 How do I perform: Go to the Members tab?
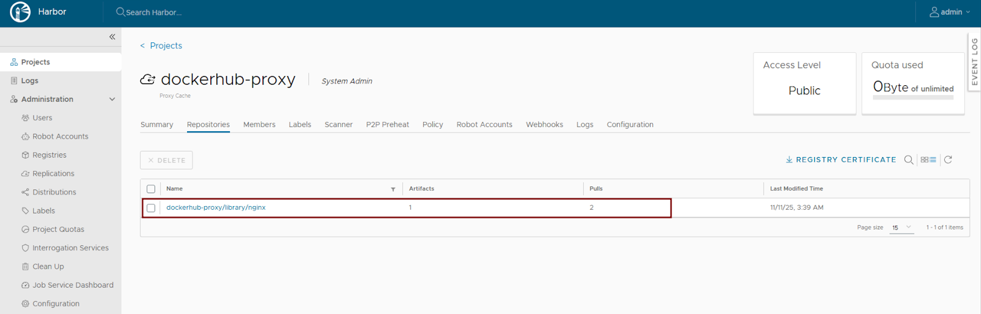coord(259,124)
